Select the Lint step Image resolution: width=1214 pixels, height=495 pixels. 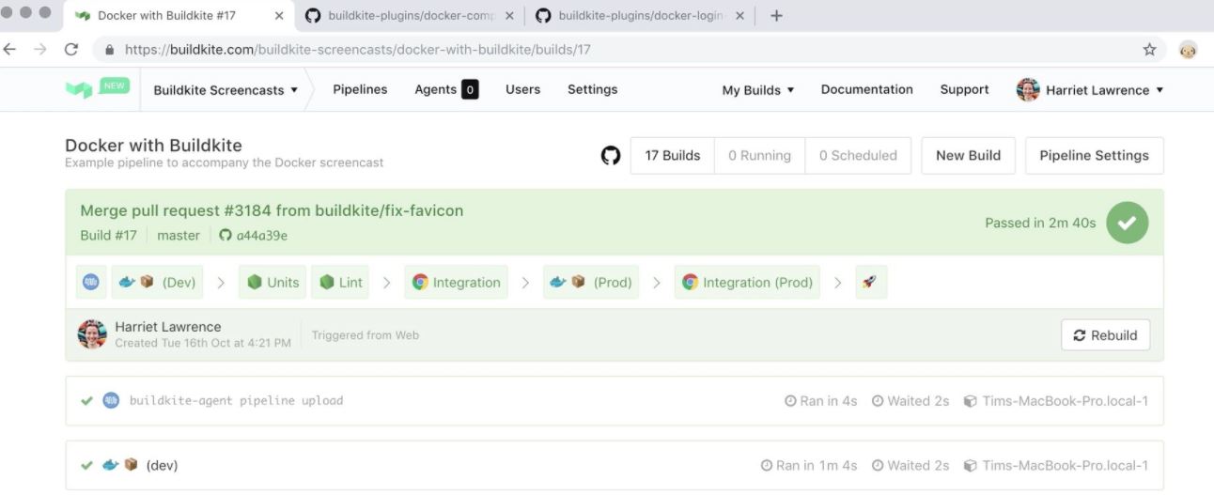[x=340, y=282]
